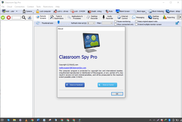Click the Block Websites toolbar icon
The height and width of the screenshot is (122, 182).
click(150, 11)
